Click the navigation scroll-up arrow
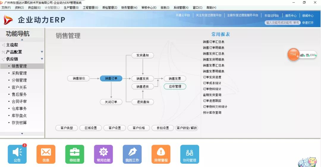 coord(22,40)
